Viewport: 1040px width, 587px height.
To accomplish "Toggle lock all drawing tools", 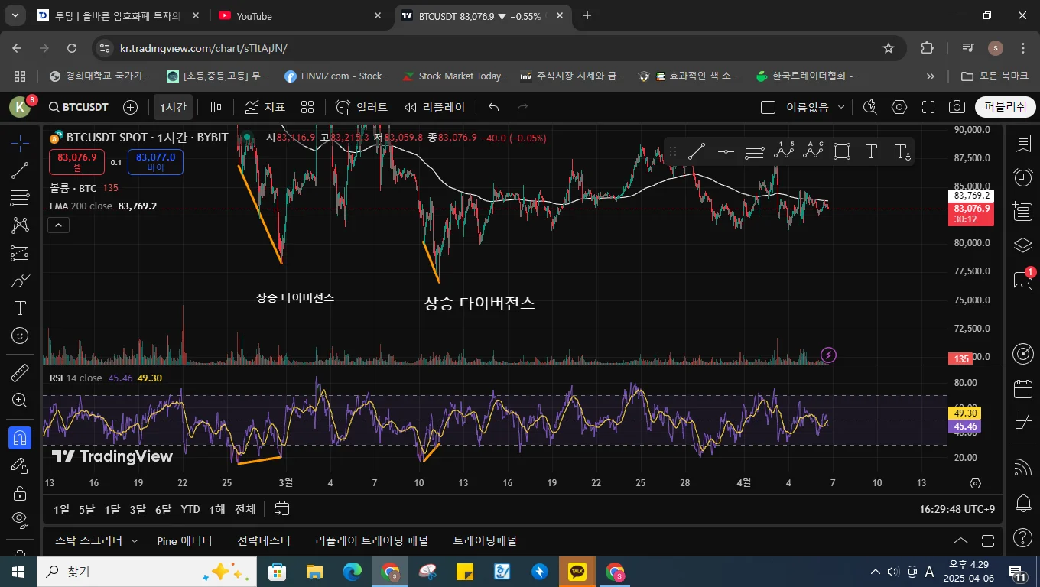I will (x=20, y=493).
